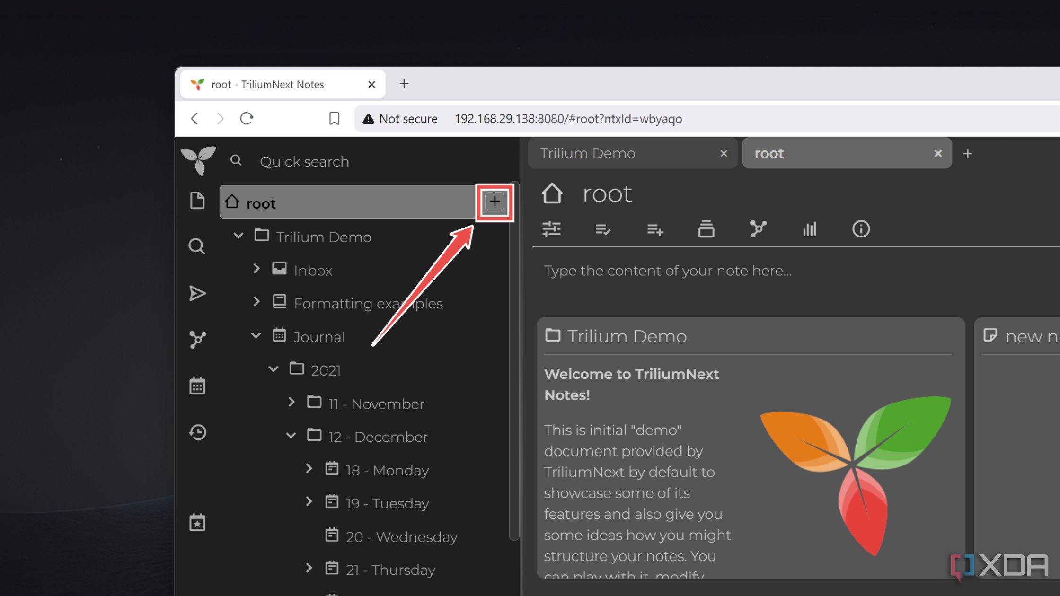Open the Trilium Demo tree item
This screenshot has height=596, width=1060.
pos(323,237)
